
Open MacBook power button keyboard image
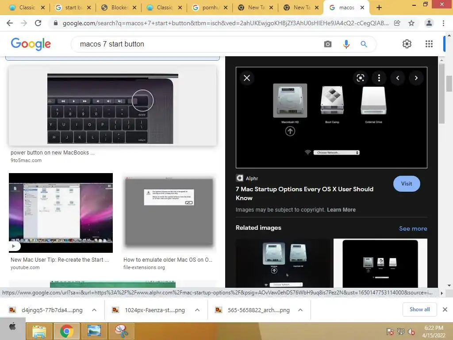click(113, 106)
